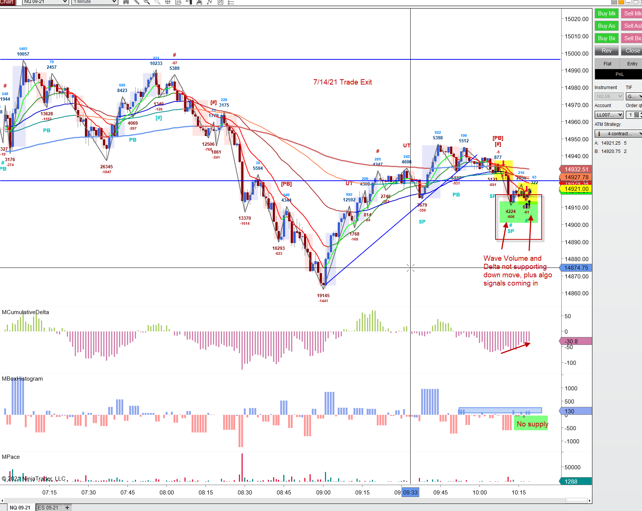Open the data box icon
Image resolution: width=642 pixels, height=511 pixels.
click(x=178, y=2)
